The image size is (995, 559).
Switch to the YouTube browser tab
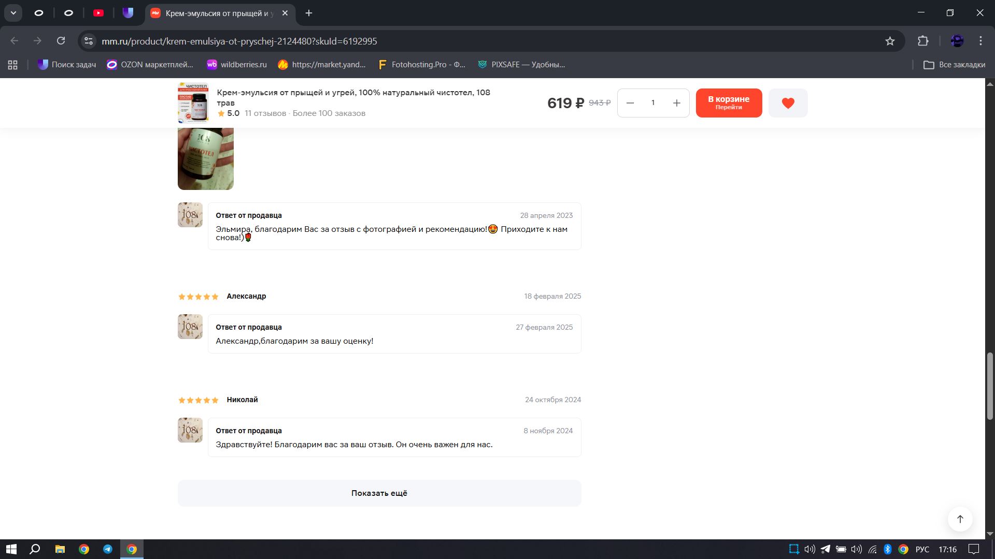point(98,13)
